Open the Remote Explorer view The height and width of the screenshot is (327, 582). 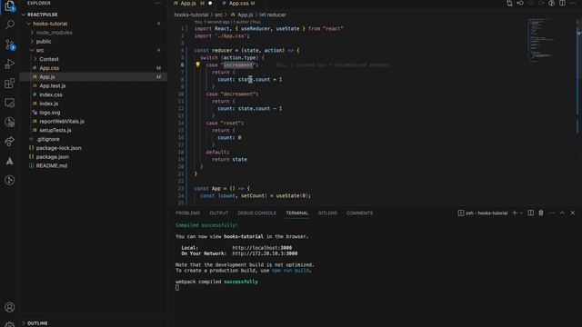click(10, 103)
